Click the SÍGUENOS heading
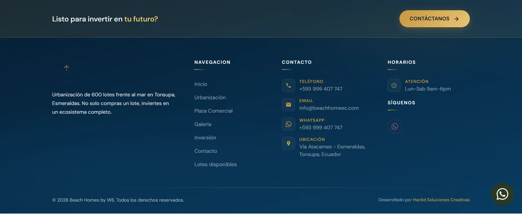The width and height of the screenshot is (522, 214). coord(402,103)
